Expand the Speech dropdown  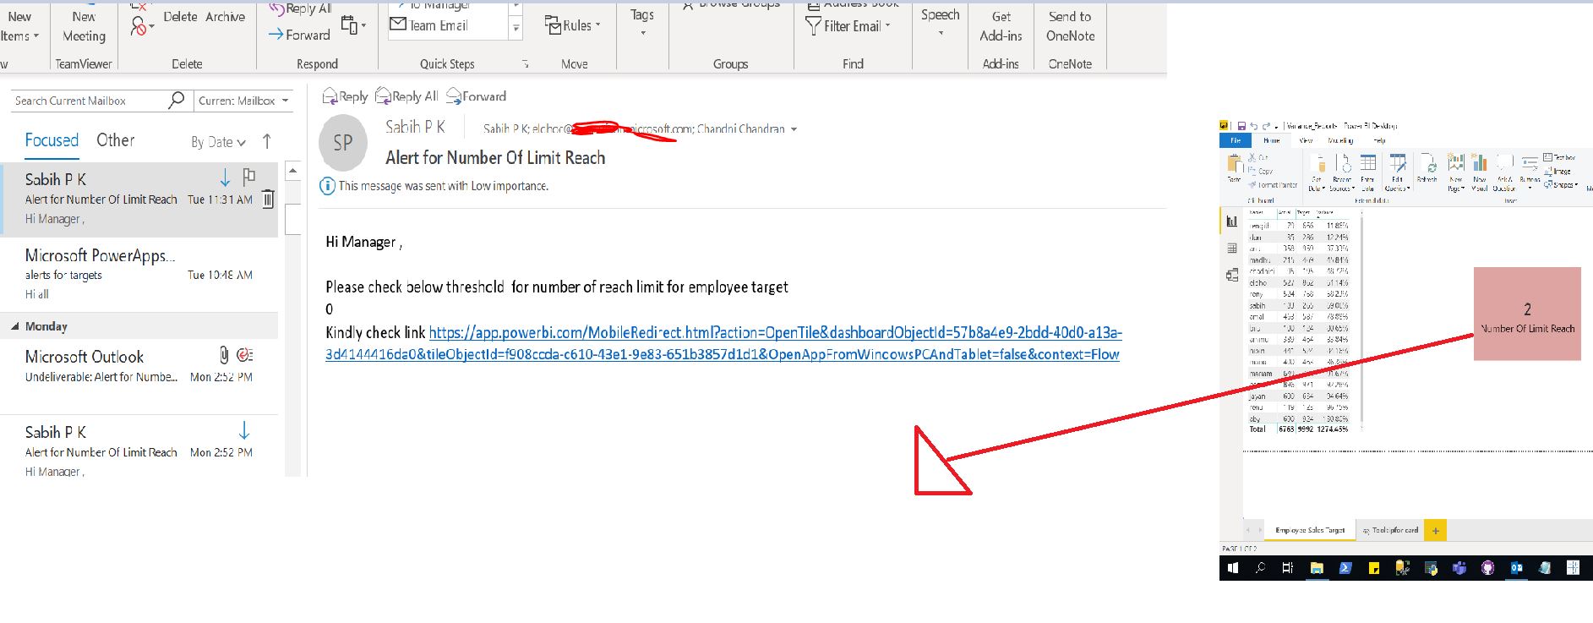tap(941, 35)
